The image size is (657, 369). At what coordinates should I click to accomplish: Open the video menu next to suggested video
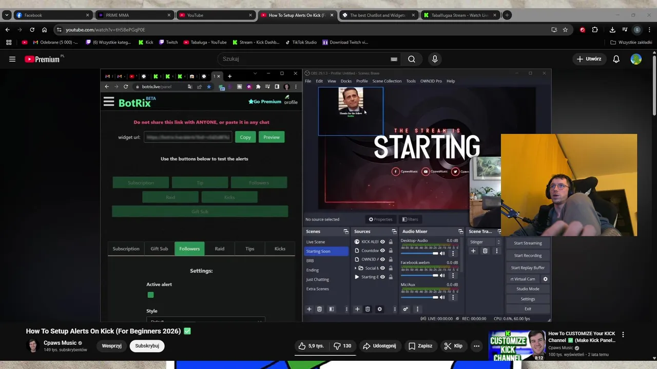623,335
